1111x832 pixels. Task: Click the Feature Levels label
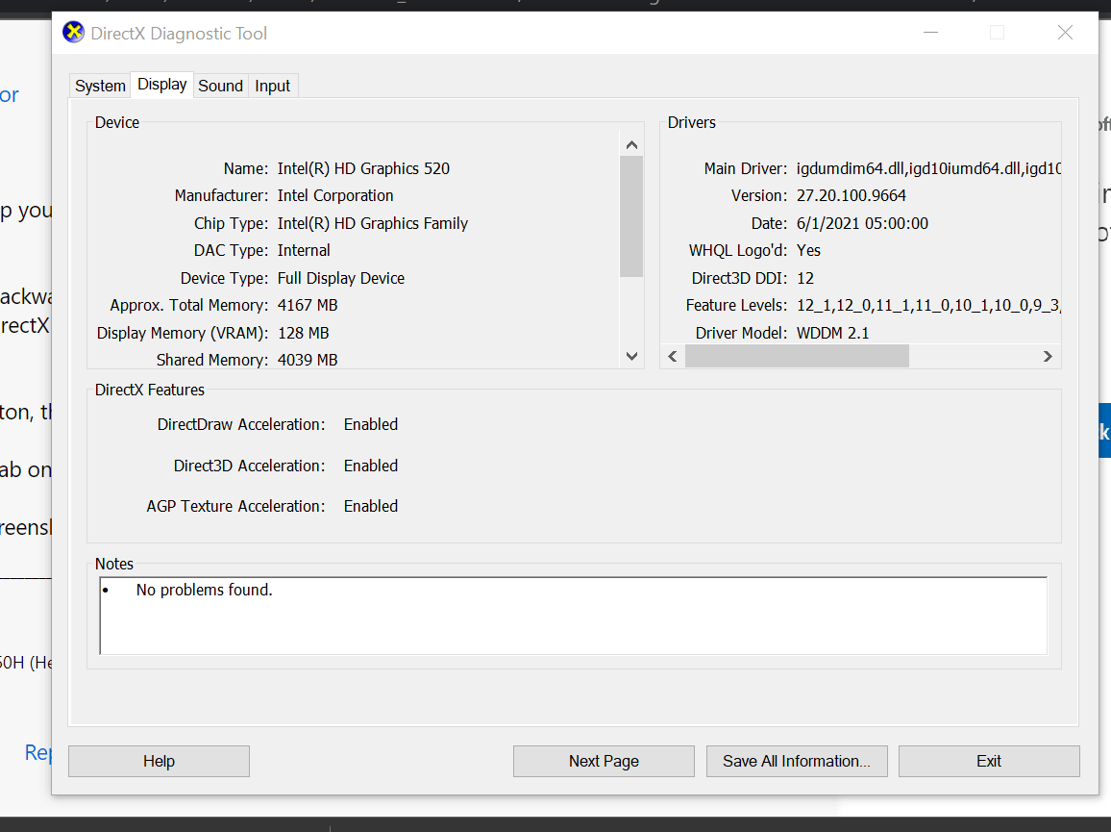point(735,305)
